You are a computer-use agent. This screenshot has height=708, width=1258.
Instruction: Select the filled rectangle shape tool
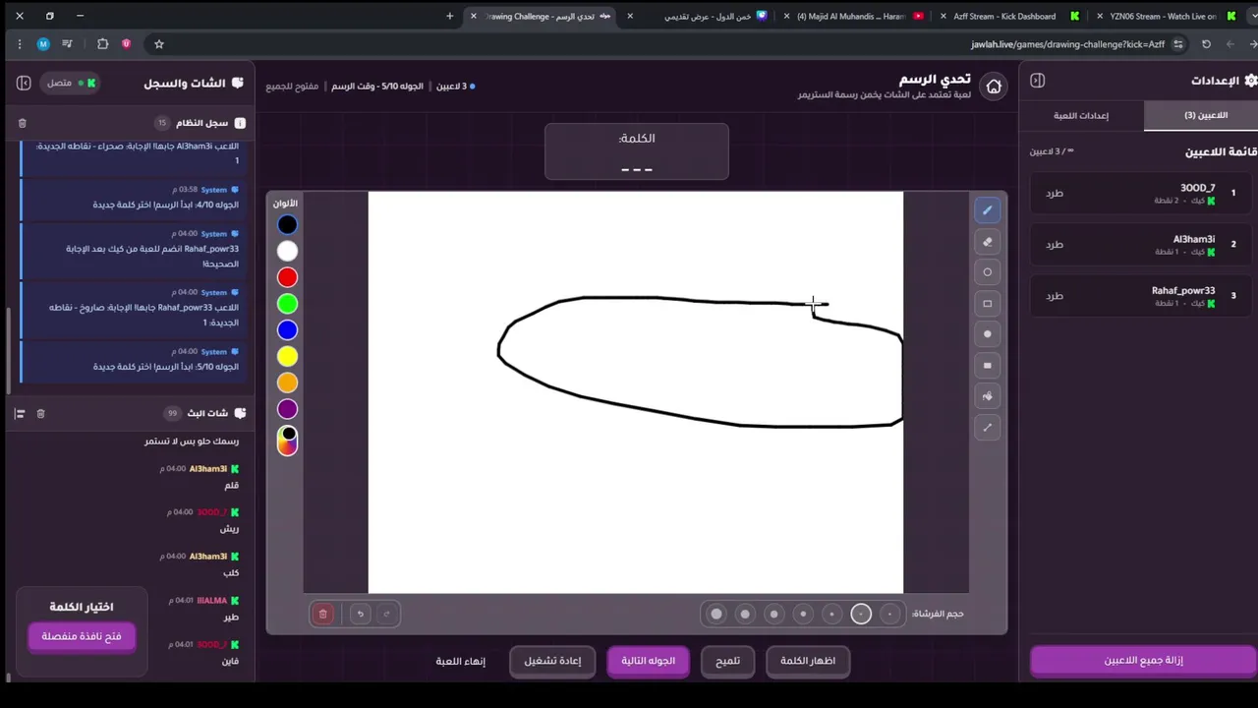[988, 366]
